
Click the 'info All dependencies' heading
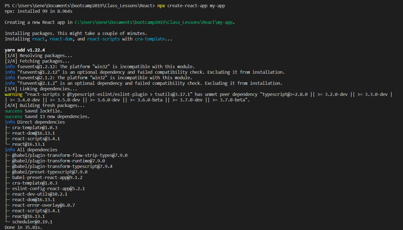click(x=31, y=150)
